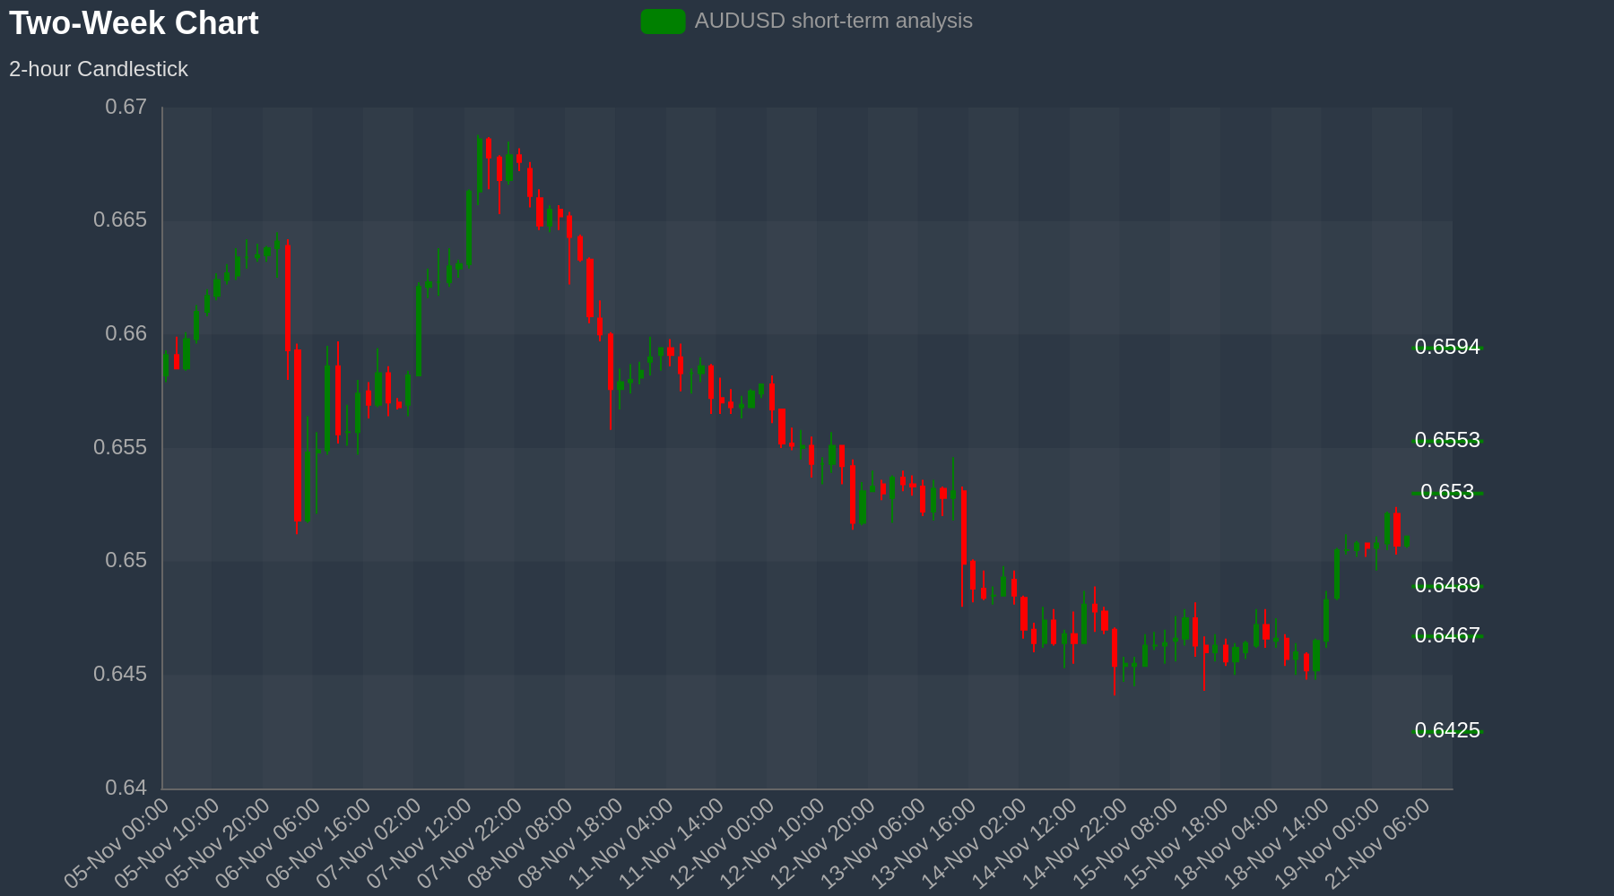Viewport: 1614px width, 896px height.
Task: Click the 0.655 y-axis label
Action: [120, 447]
